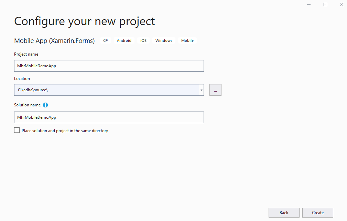347x221 pixels.
Task: Select the Project name input field
Action: click(109, 66)
